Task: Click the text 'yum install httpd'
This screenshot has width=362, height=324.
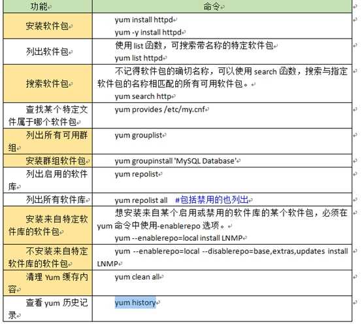Action: [144, 20]
